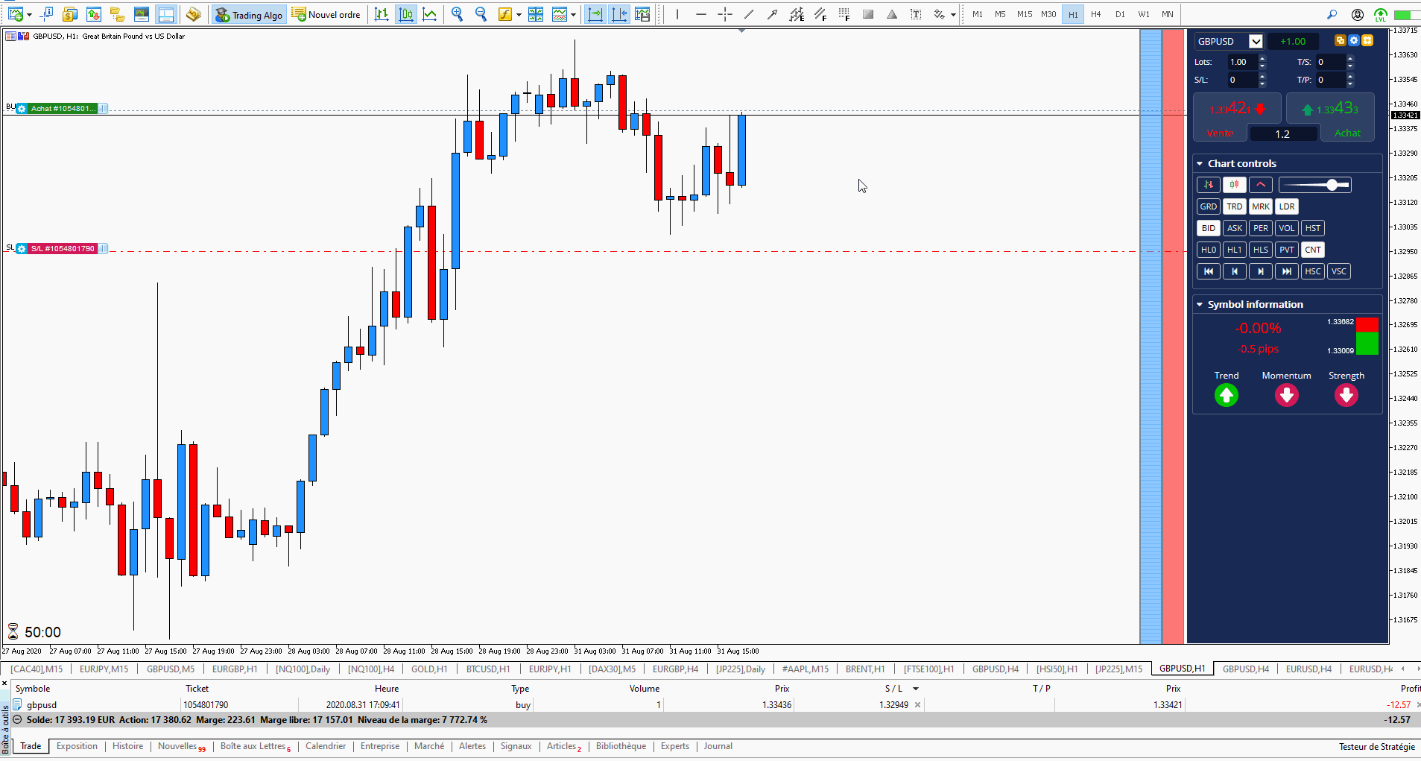1421x761 pixels.
Task: Switch chart to bar chart icon
Action: [x=382, y=14]
